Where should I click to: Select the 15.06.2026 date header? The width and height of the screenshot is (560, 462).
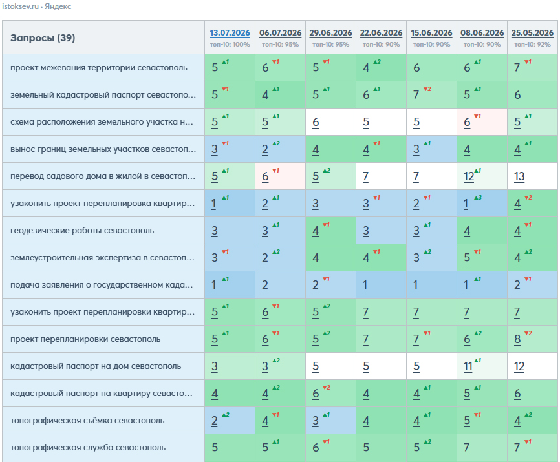[x=431, y=33]
